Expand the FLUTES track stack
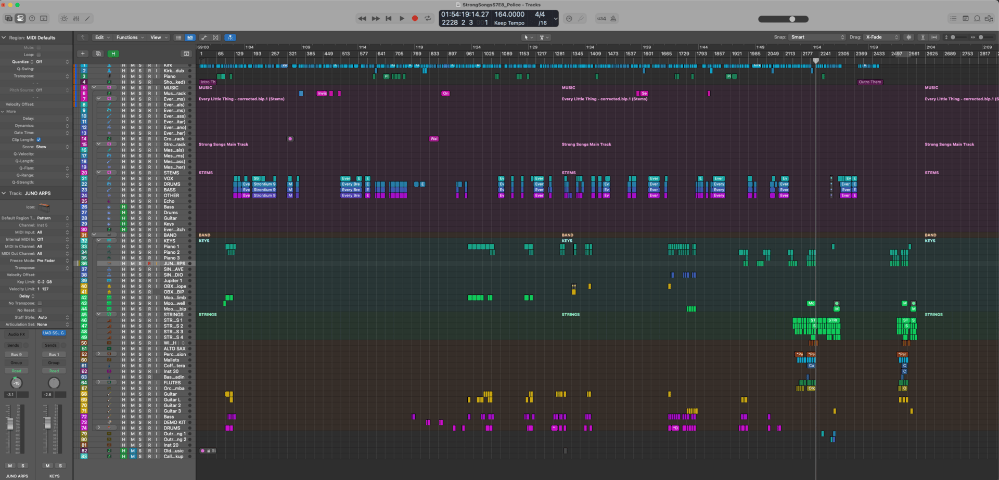999x480 pixels. 98,383
